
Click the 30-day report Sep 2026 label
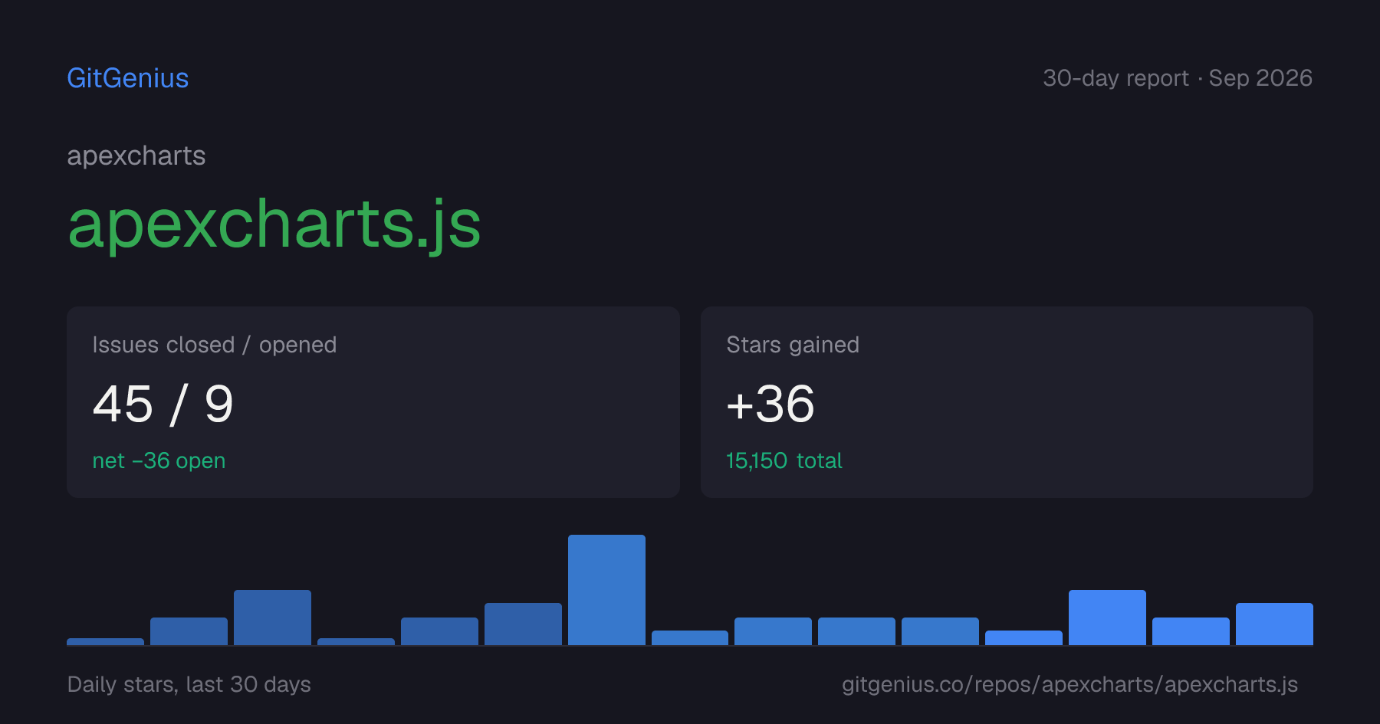[1178, 78]
